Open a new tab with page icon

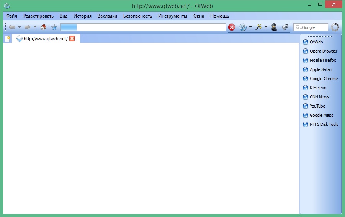click(8, 39)
